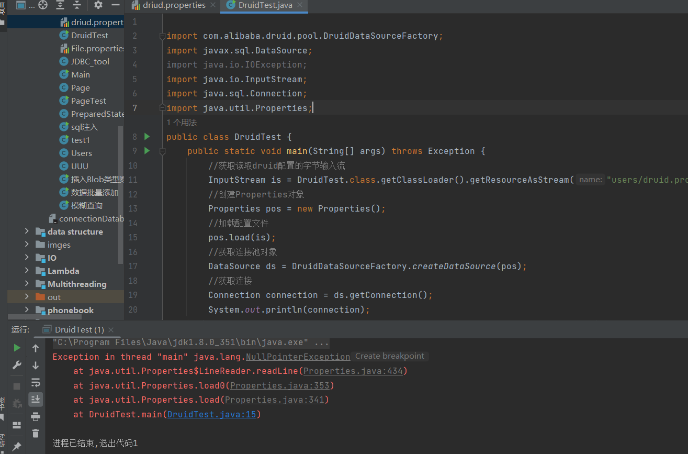Viewport: 688px width, 454px height.
Task: Toggle soft-wrap in run console
Action: tap(36, 382)
